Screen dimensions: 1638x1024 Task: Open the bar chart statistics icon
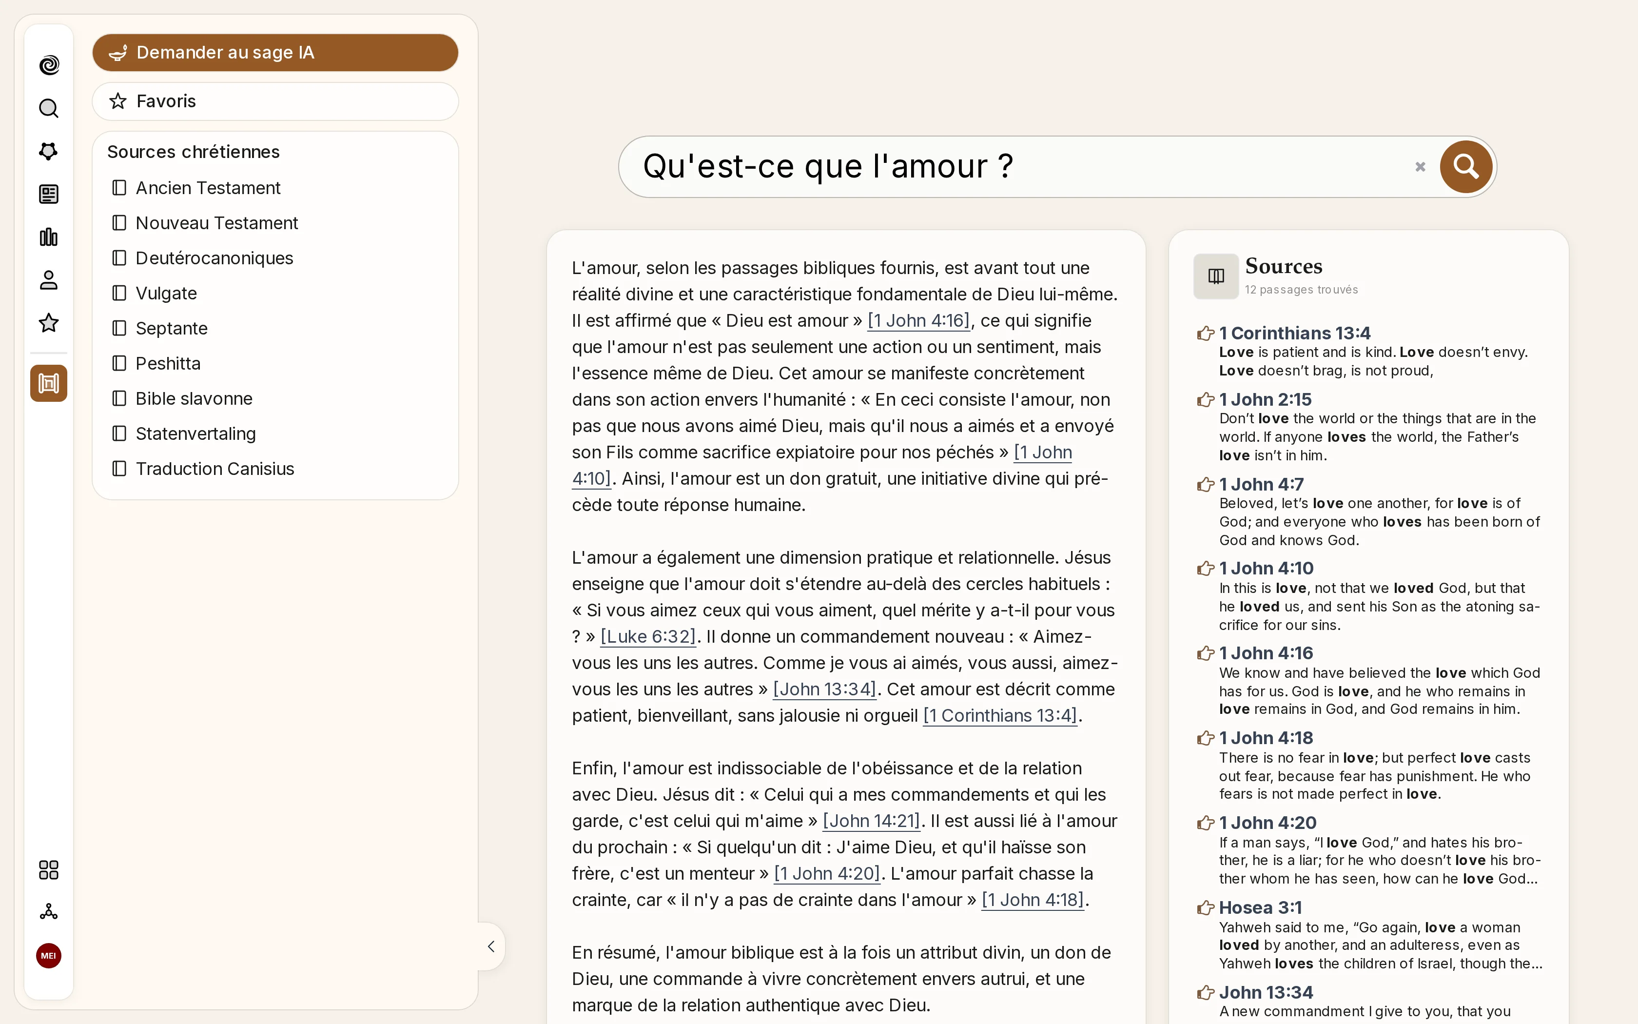coord(49,237)
